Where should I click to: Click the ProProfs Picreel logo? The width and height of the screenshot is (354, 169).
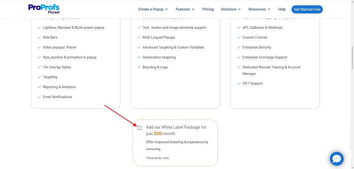44,9
